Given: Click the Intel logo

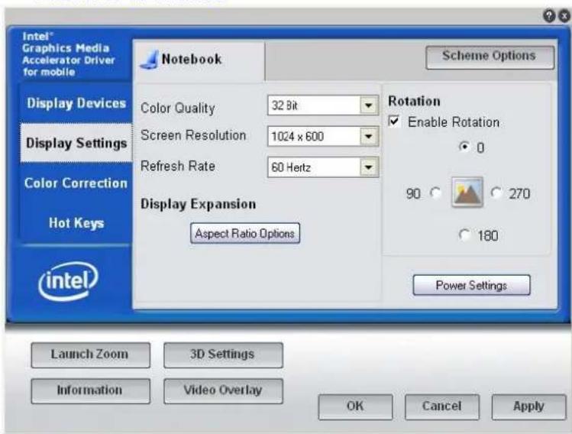Looking at the screenshot, I should click(x=68, y=281).
